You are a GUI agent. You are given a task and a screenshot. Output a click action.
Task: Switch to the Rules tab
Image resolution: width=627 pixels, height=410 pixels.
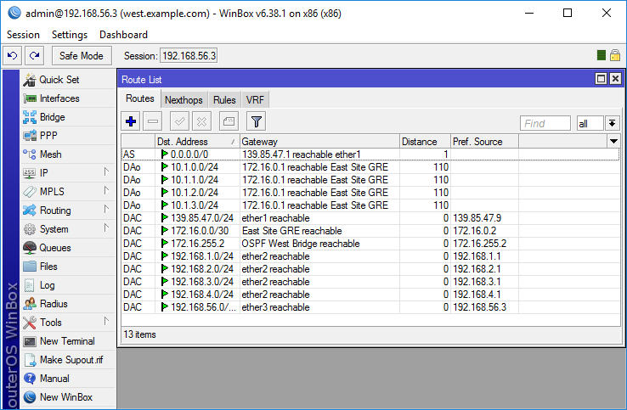pyautogui.click(x=224, y=100)
